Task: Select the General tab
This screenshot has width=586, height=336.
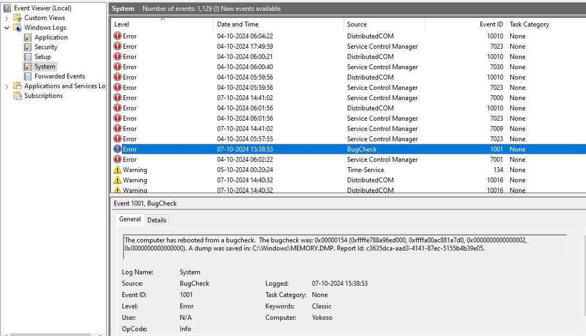Action: [x=129, y=219]
